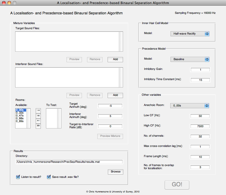Expand the Precedence Model Baseline dropdown

click(190, 59)
